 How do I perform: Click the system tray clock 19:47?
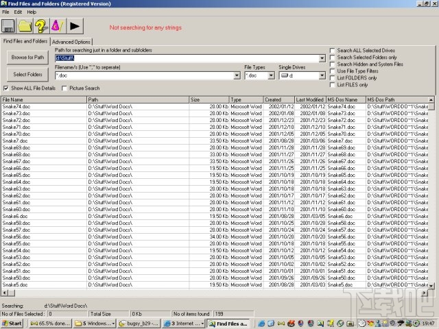(x=429, y=324)
